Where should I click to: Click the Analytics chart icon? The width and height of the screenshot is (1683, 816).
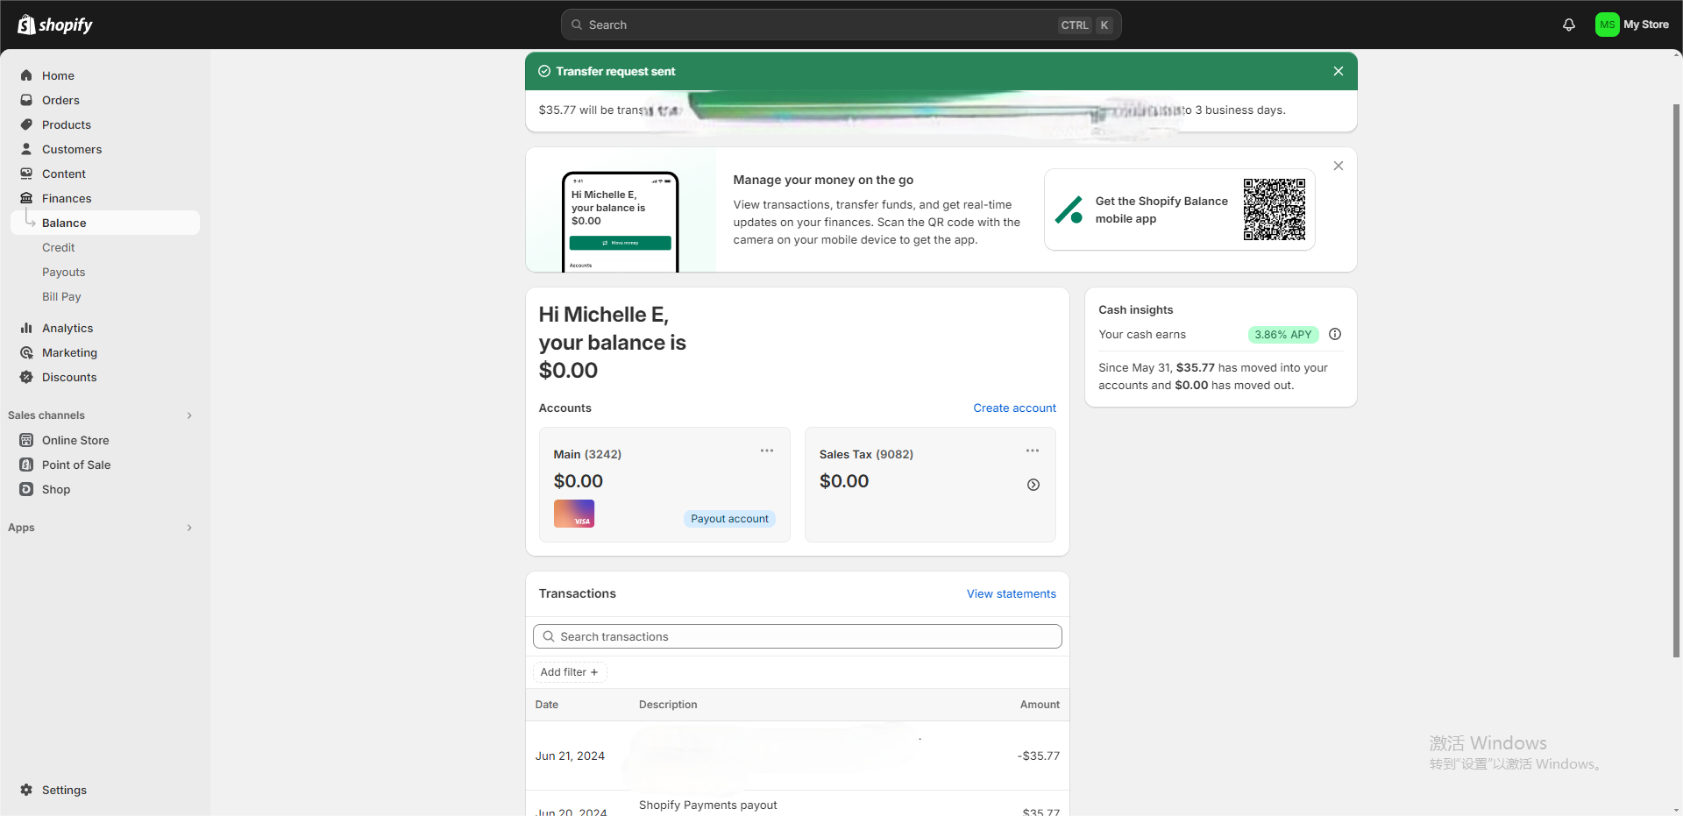(x=26, y=328)
